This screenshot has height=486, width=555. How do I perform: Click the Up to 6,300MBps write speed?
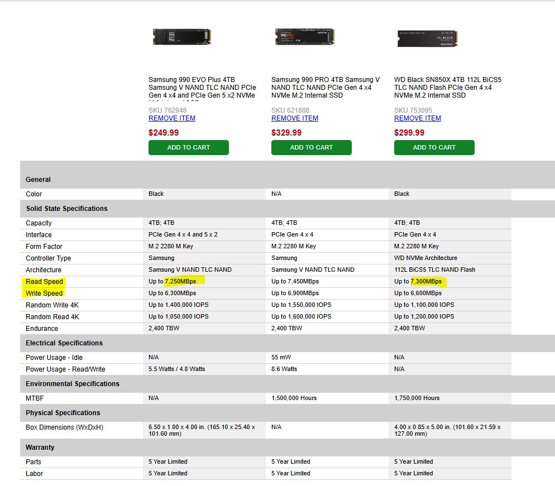(x=172, y=293)
